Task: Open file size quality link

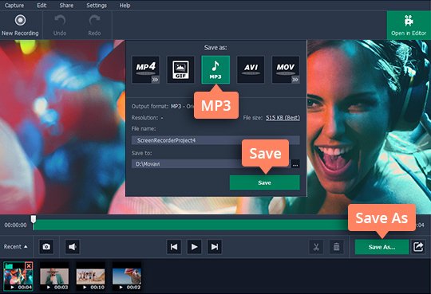Action: point(283,118)
